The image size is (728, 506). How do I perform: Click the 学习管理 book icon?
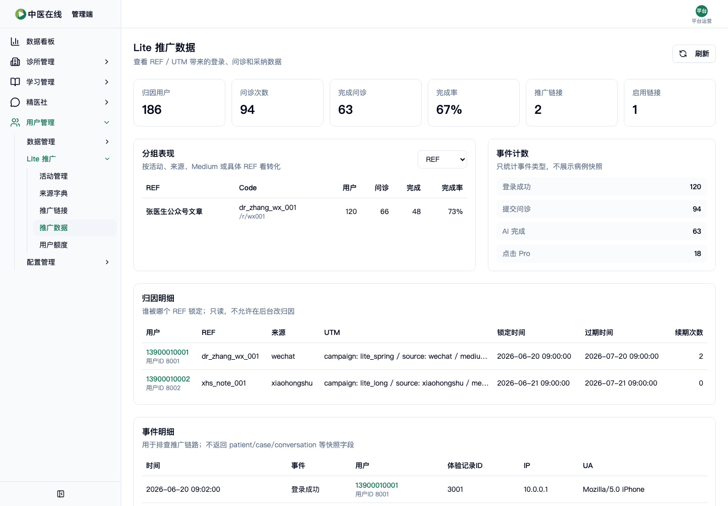tap(15, 82)
